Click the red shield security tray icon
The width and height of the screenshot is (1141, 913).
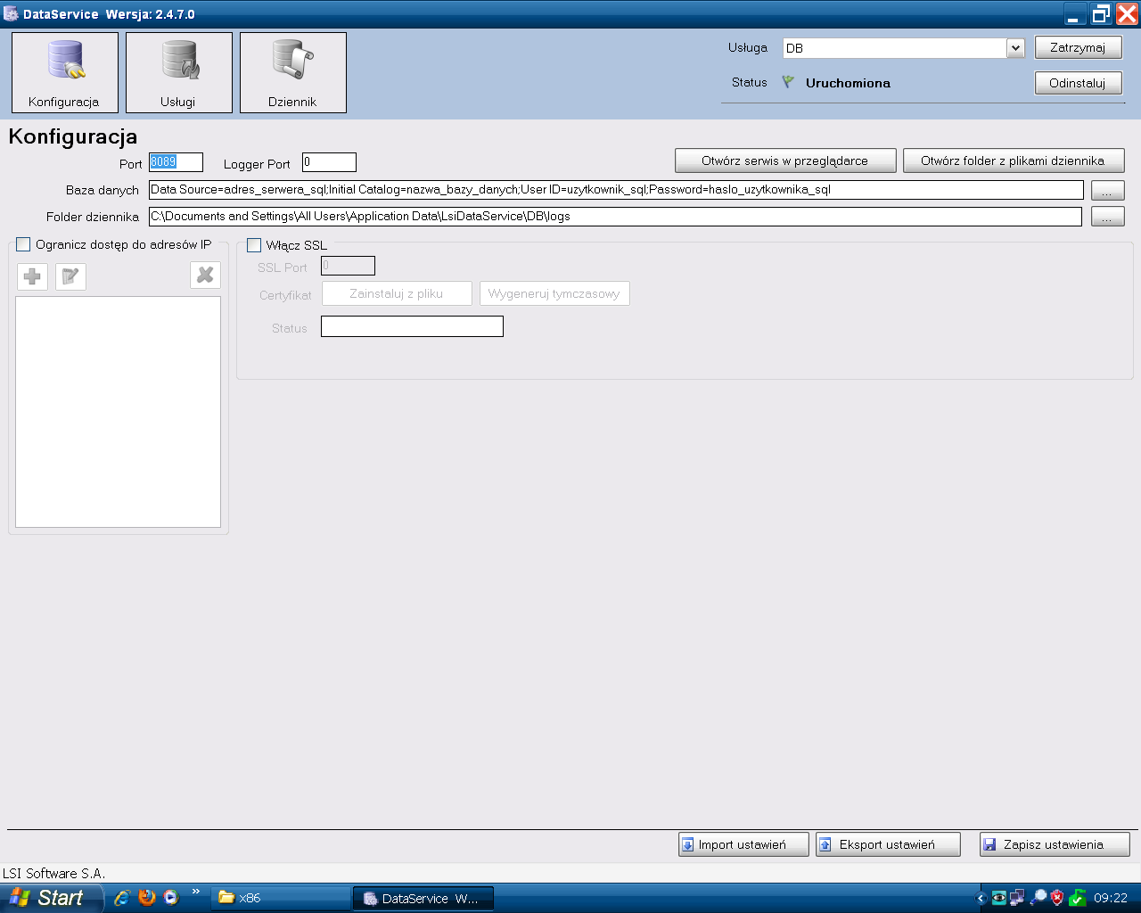1057,898
